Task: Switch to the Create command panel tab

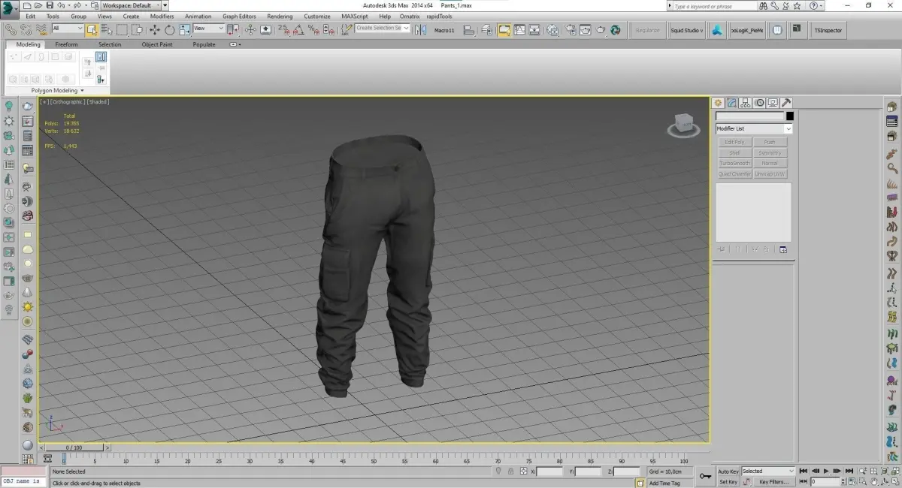Action: pos(718,103)
